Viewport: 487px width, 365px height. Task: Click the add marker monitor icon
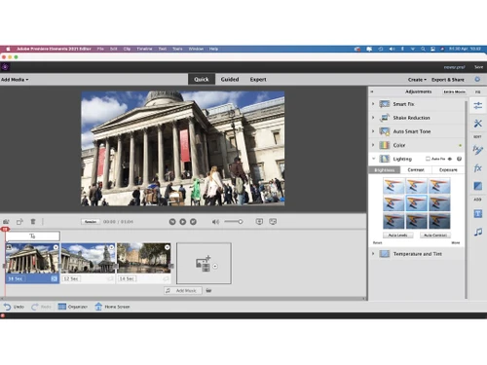pyautogui.click(x=259, y=222)
